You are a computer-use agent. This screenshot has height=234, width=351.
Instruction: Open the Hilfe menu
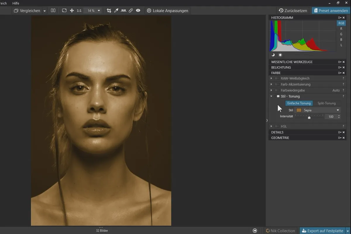pyautogui.click(x=16, y=3)
